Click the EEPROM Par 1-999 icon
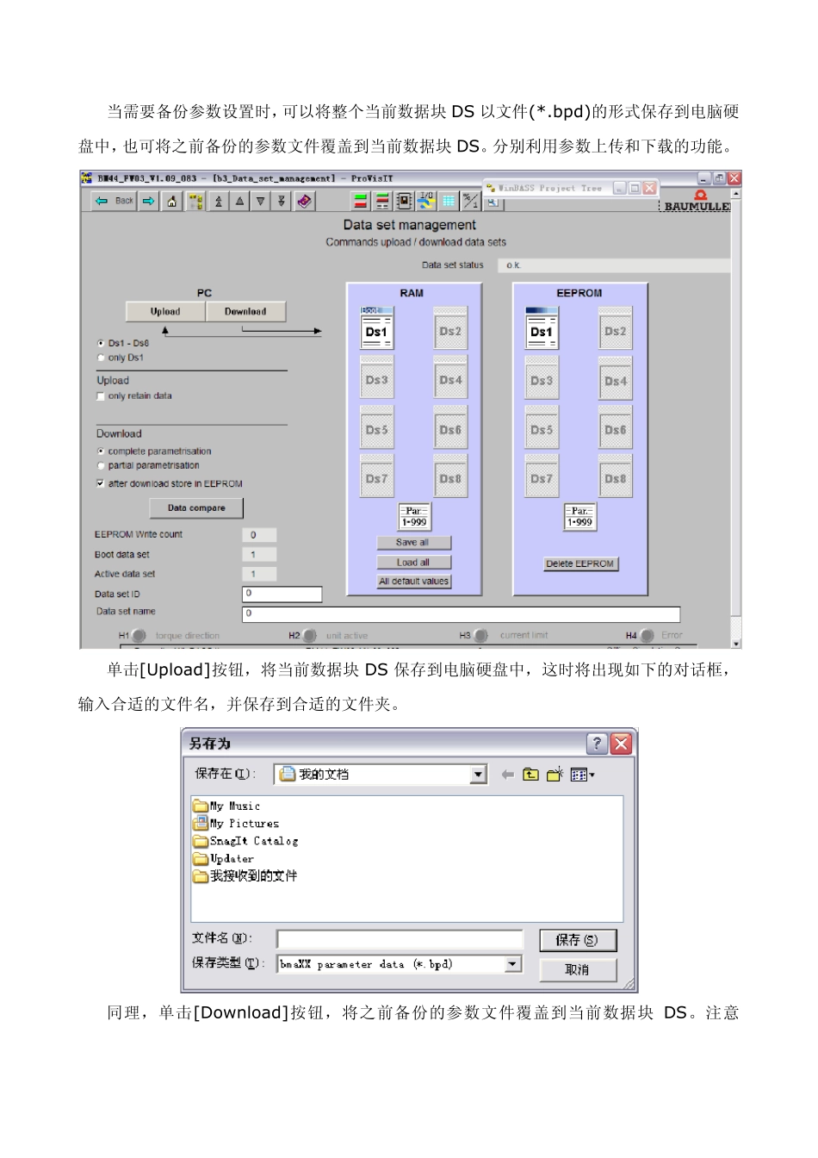The height and width of the screenshot is (1158, 818). point(580,517)
